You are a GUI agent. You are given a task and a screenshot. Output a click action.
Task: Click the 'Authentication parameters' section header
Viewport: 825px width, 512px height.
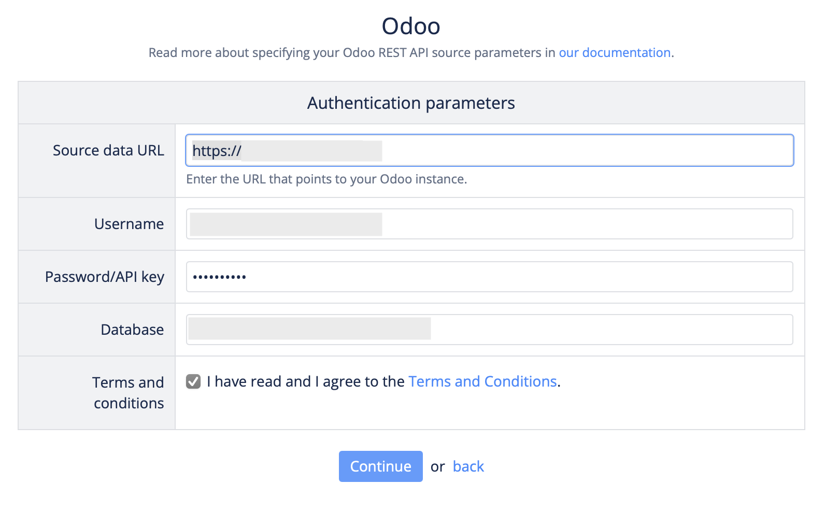(411, 103)
